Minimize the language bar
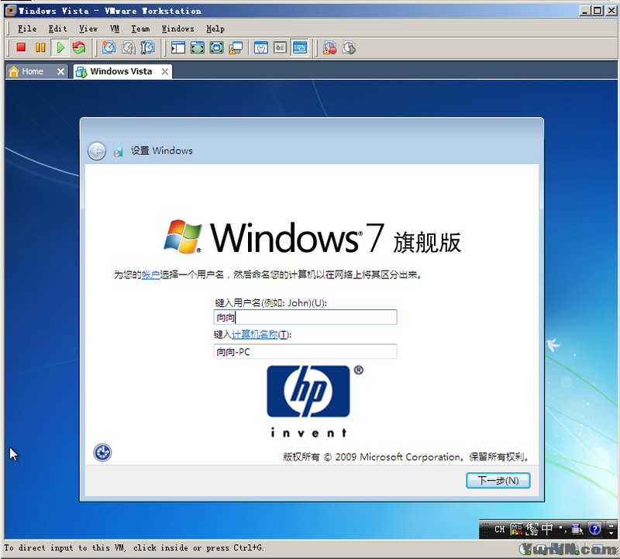620x559 pixels. [x=611, y=526]
